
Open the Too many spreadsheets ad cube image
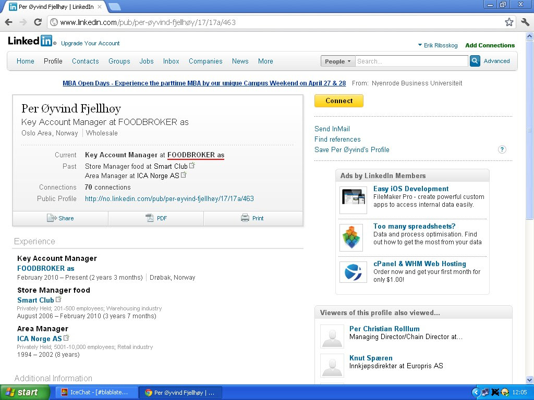pos(351,238)
